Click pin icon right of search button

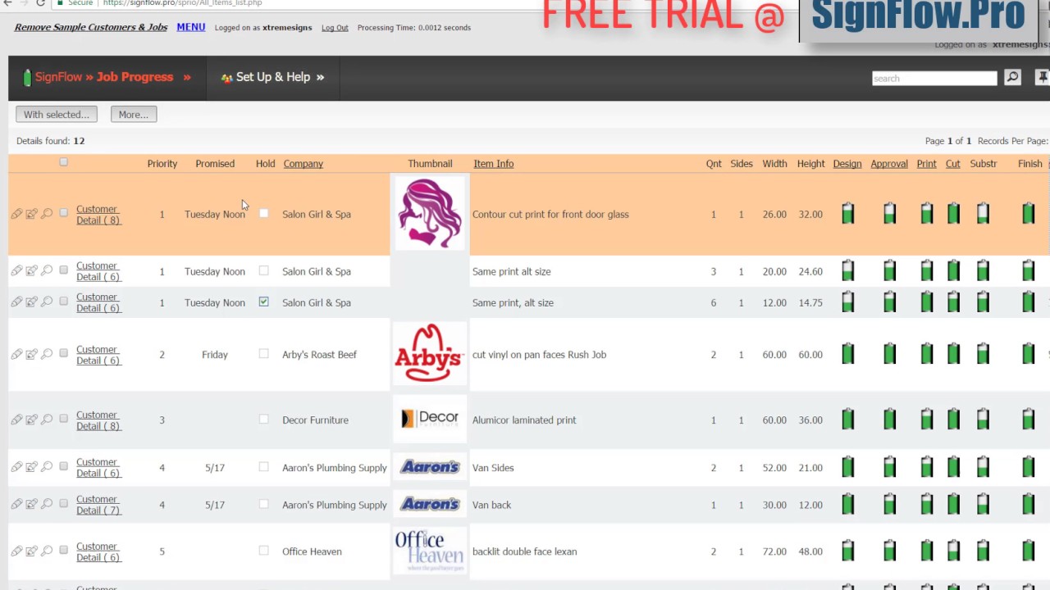[1042, 77]
